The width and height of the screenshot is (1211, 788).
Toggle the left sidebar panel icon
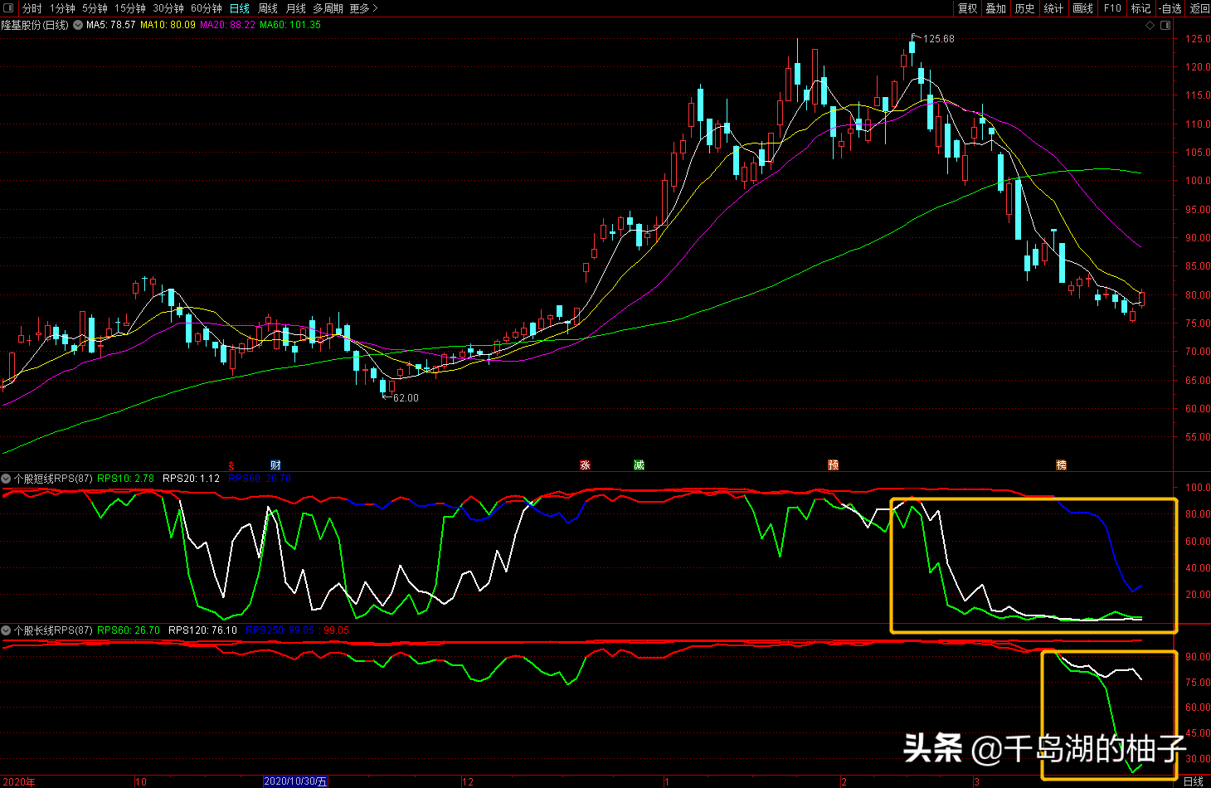tap(8, 8)
